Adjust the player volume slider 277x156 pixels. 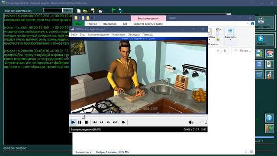[201, 122]
